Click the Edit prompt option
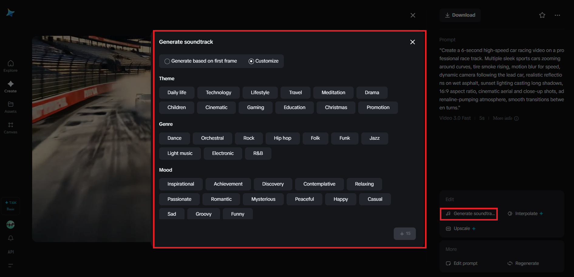Viewport: 574px width, 277px height. (462, 263)
